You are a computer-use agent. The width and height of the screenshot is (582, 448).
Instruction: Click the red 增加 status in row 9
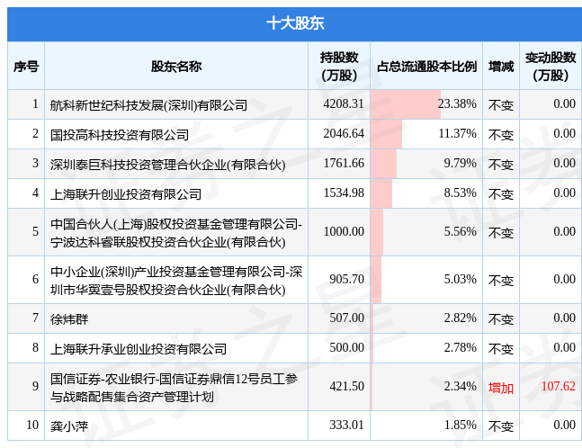pos(501,387)
